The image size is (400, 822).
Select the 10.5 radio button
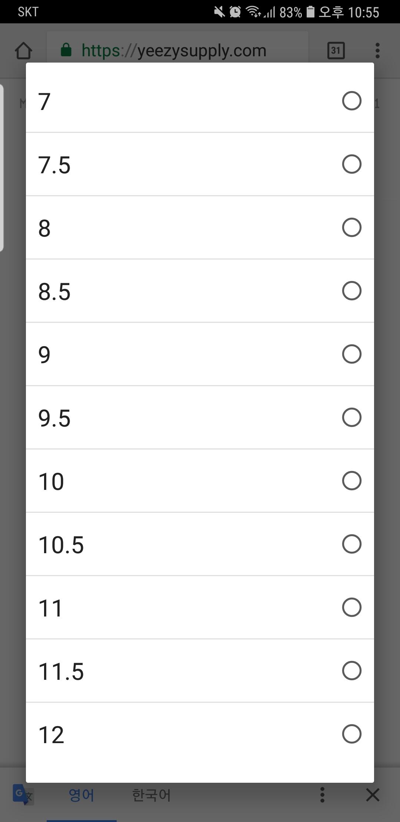(351, 544)
